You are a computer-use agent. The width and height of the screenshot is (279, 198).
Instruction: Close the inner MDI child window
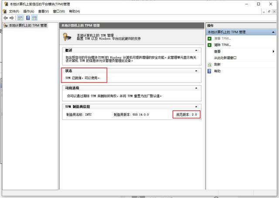pyautogui.click(x=274, y=12)
